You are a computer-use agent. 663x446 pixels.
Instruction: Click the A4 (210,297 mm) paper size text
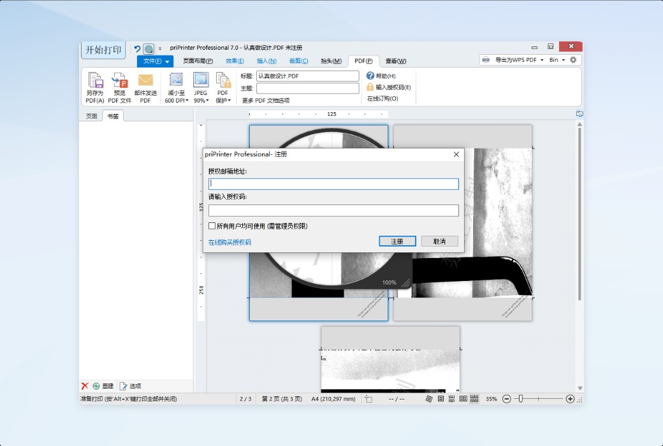(x=333, y=399)
